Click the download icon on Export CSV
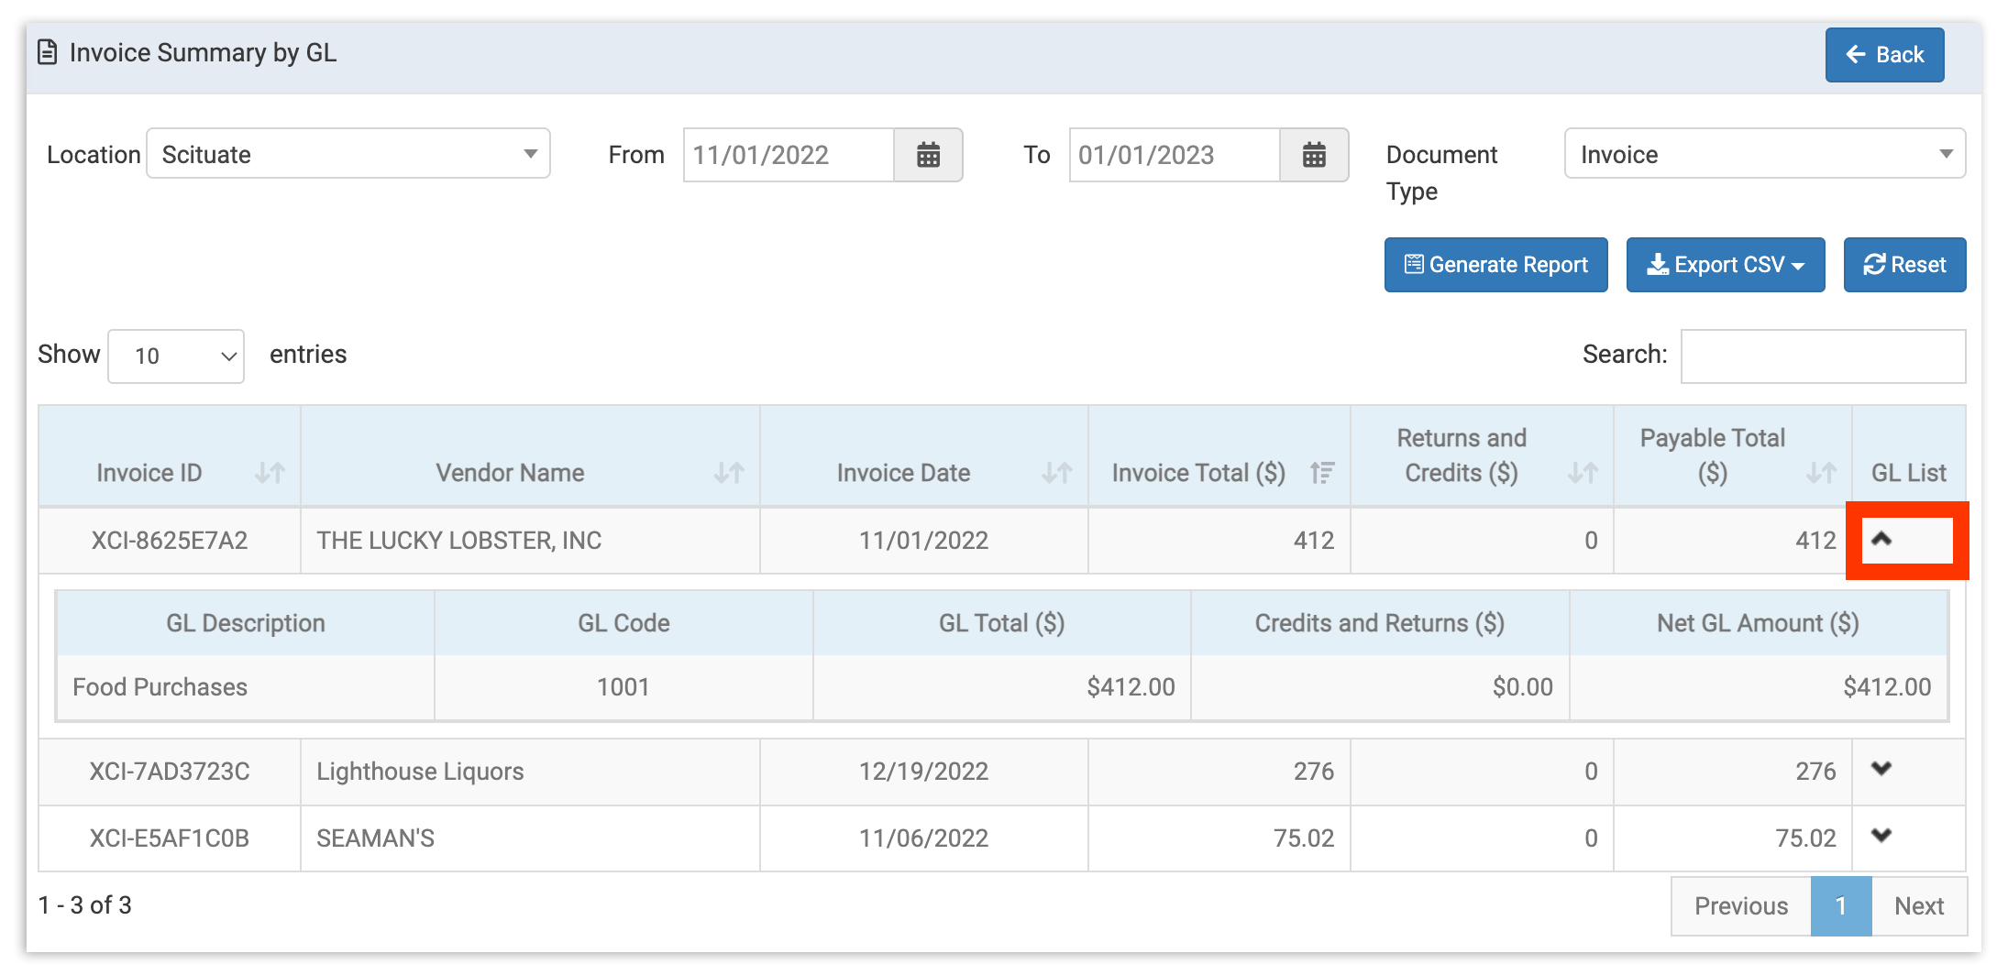 [1659, 265]
